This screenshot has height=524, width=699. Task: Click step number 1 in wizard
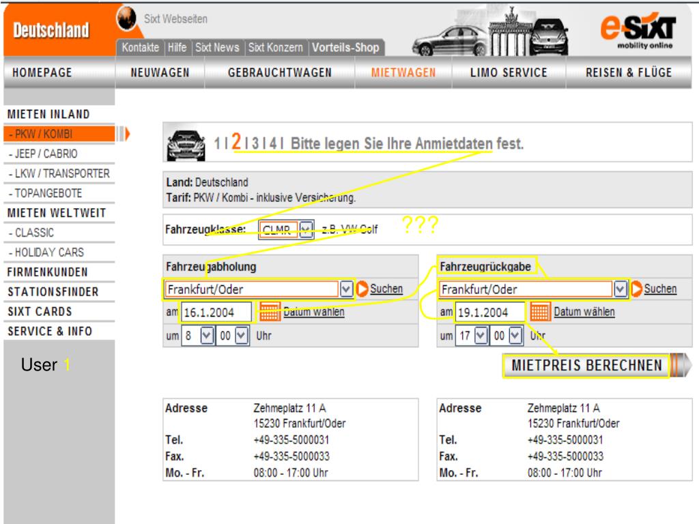coord(217,143)
